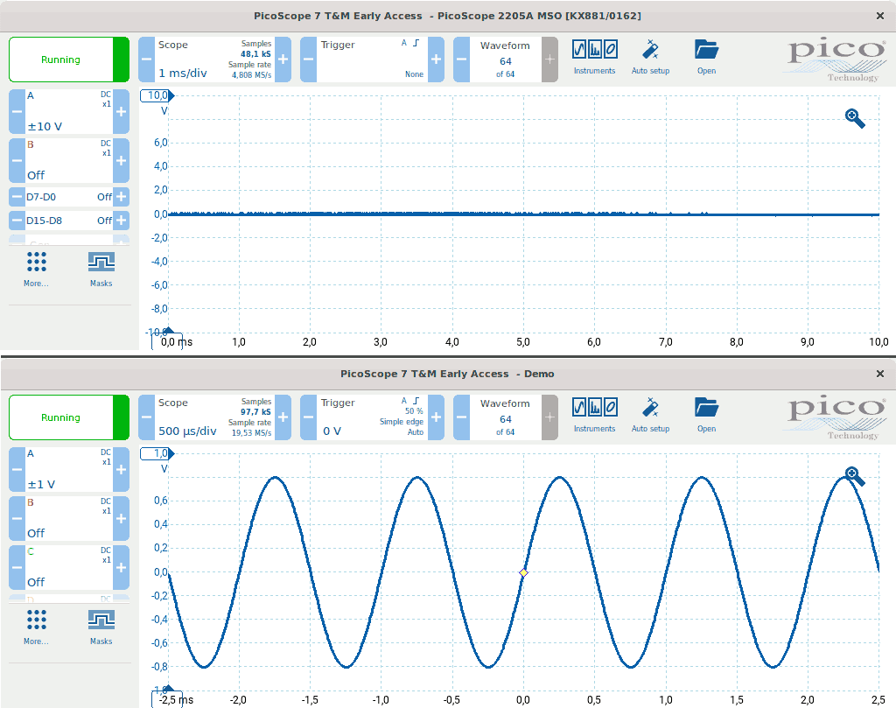Decrease the timebase from 500 µs/div in Demo

(x=147, y=417)
